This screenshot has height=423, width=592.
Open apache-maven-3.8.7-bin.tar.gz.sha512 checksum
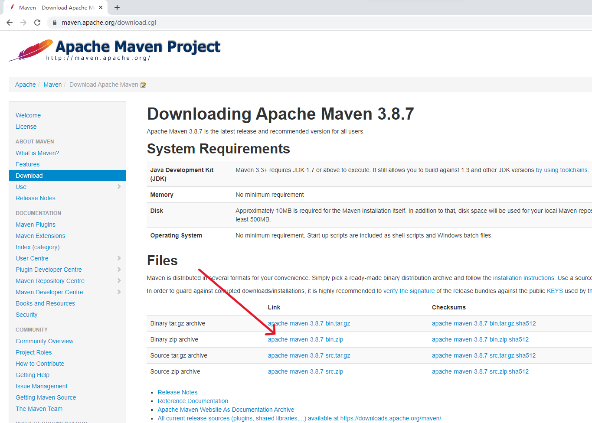(484, 323)
